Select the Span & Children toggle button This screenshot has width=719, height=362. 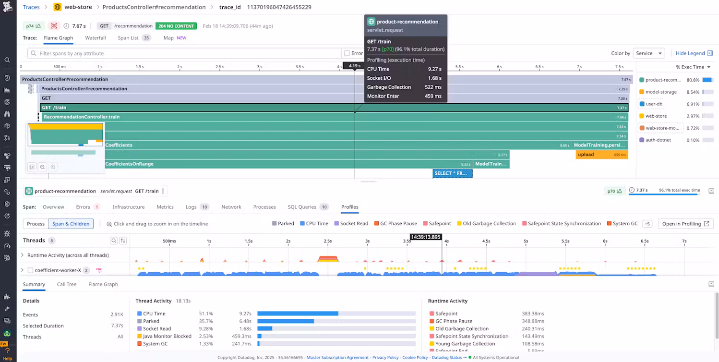(71, 224)
